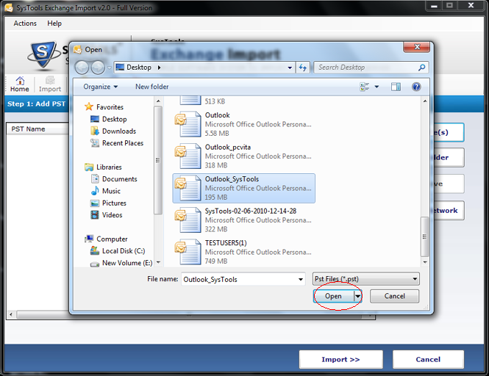Select Documents under Libraries
Image resolution: width=489 pixels, height=376 pixels.
(x=119, y=179)
